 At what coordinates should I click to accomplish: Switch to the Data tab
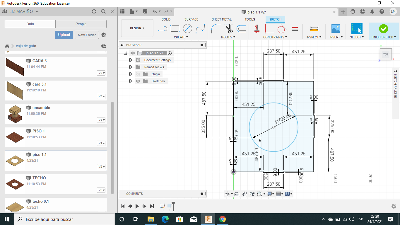pyautogui.click(x=30, y=24)
